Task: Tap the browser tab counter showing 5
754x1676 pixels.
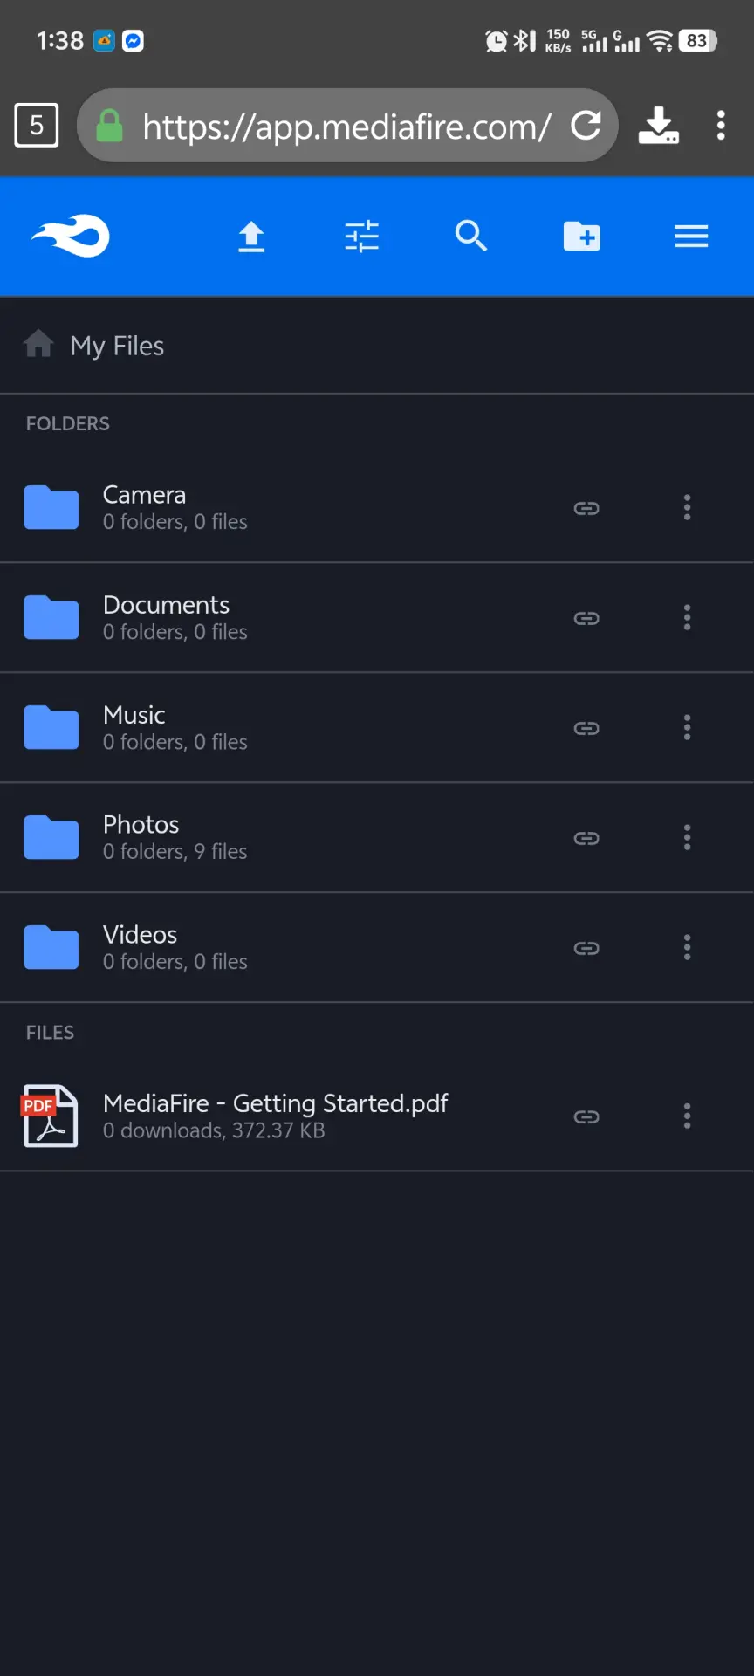Action: (x=37, y=125)
